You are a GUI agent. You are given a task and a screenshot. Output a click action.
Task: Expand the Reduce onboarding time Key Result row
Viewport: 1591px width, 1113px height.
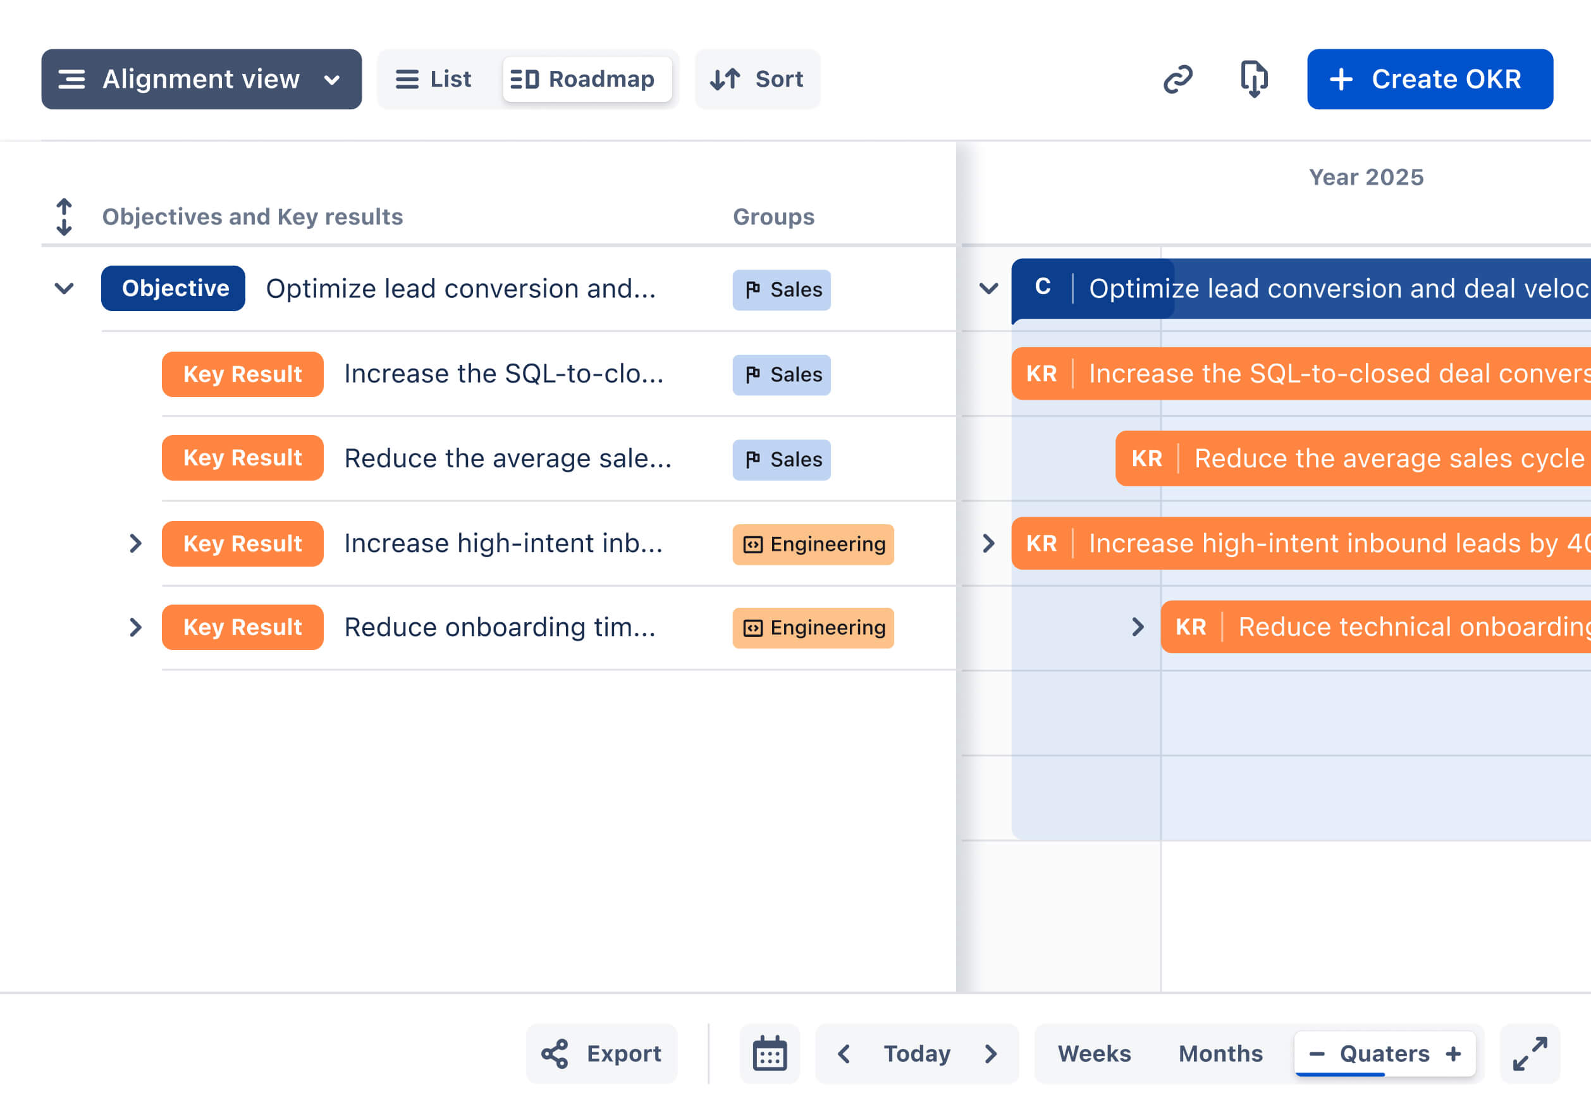click(x=136, y=627)
